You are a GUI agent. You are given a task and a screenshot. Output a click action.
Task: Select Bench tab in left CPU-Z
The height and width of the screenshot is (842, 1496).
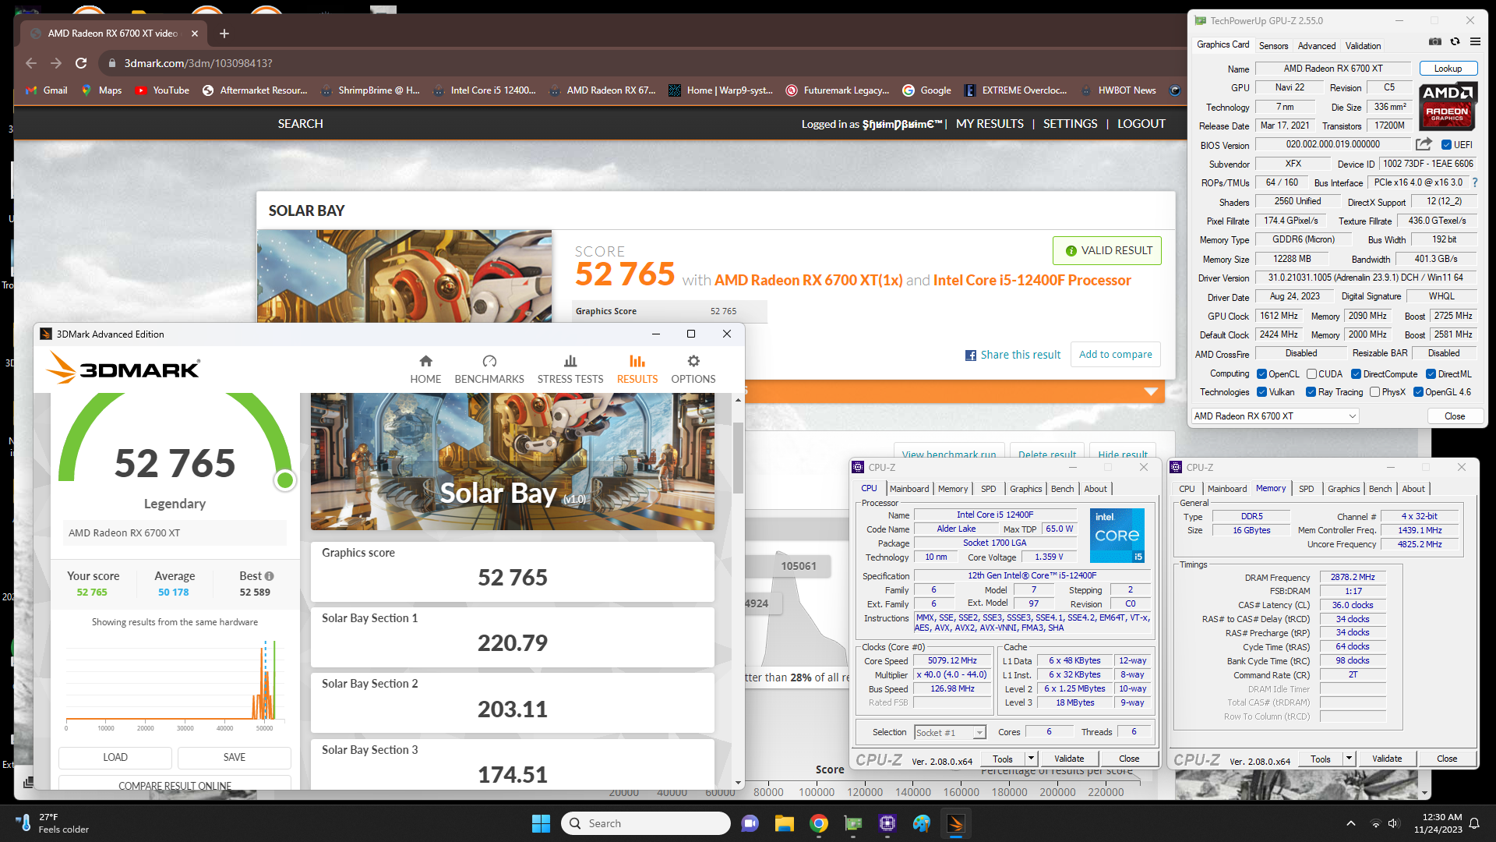pos(1062,489)
